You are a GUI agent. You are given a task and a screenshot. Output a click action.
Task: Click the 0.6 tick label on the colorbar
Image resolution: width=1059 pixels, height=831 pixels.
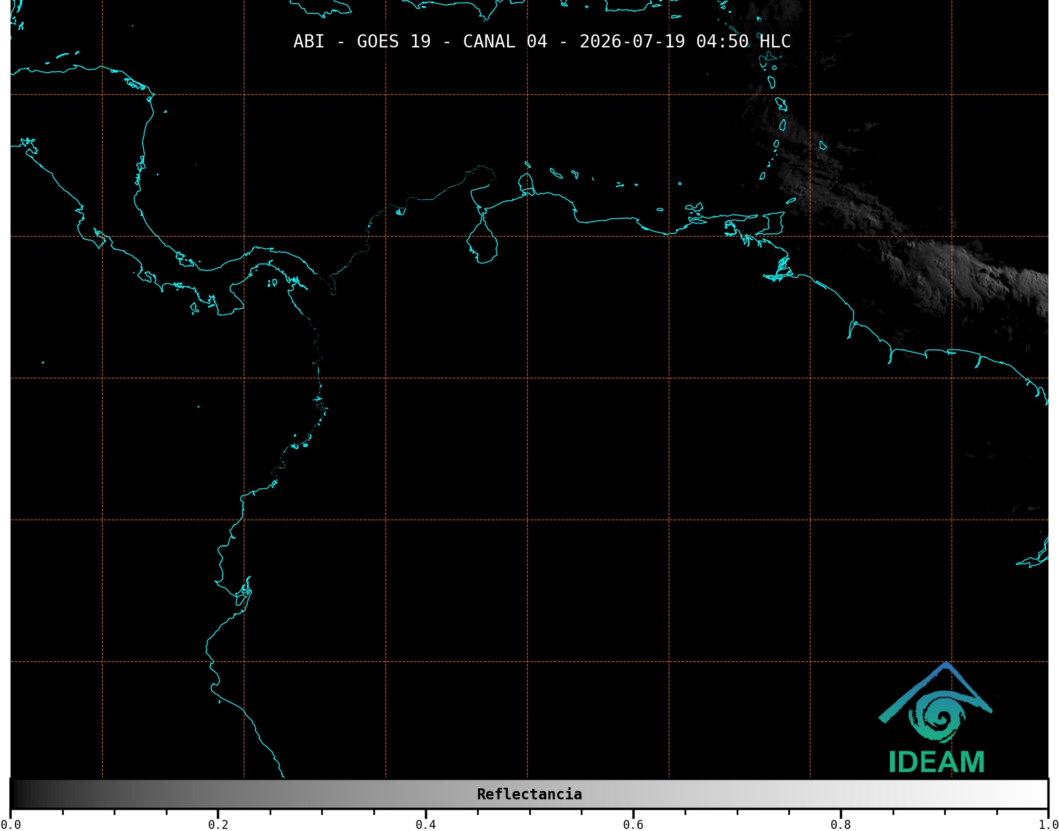633,824
